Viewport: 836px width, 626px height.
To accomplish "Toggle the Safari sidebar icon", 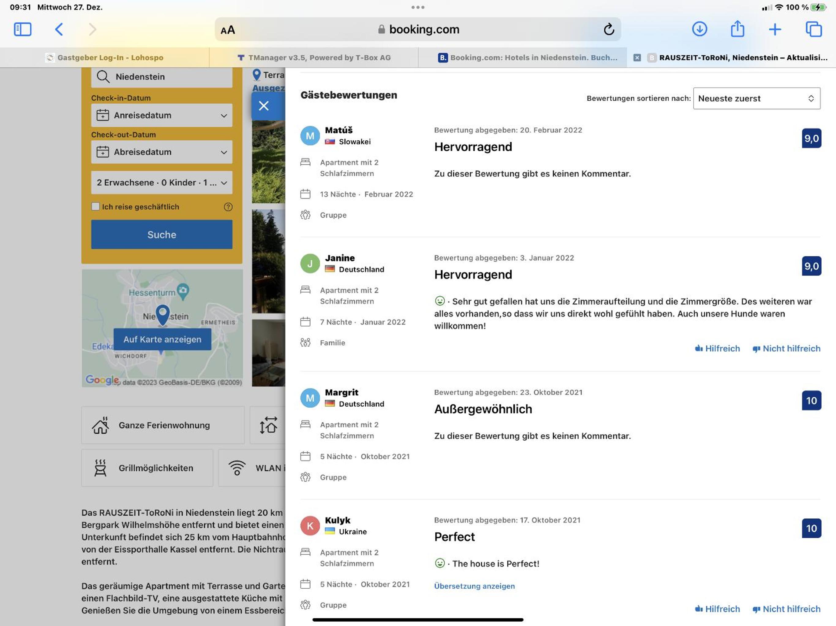I will click(22, 29).
